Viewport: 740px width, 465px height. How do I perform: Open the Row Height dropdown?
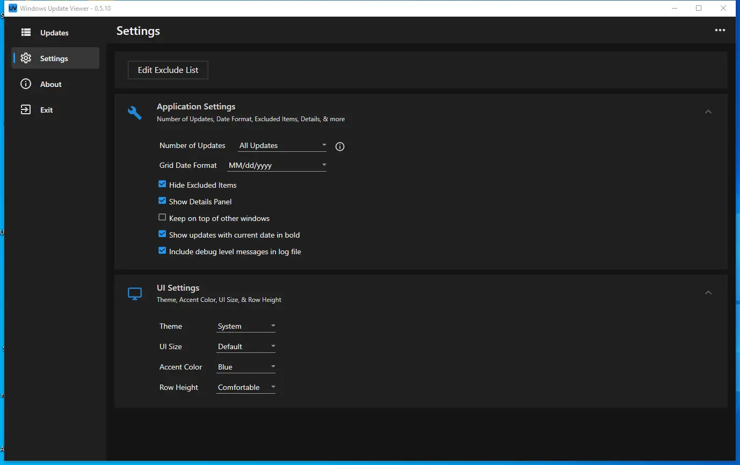point(246,388)
